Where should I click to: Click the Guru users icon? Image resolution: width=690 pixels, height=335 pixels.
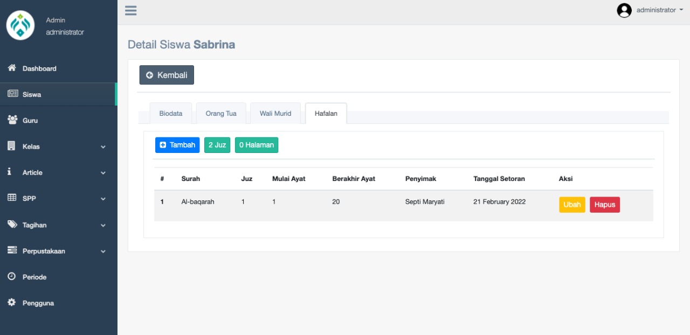(12, 120)
